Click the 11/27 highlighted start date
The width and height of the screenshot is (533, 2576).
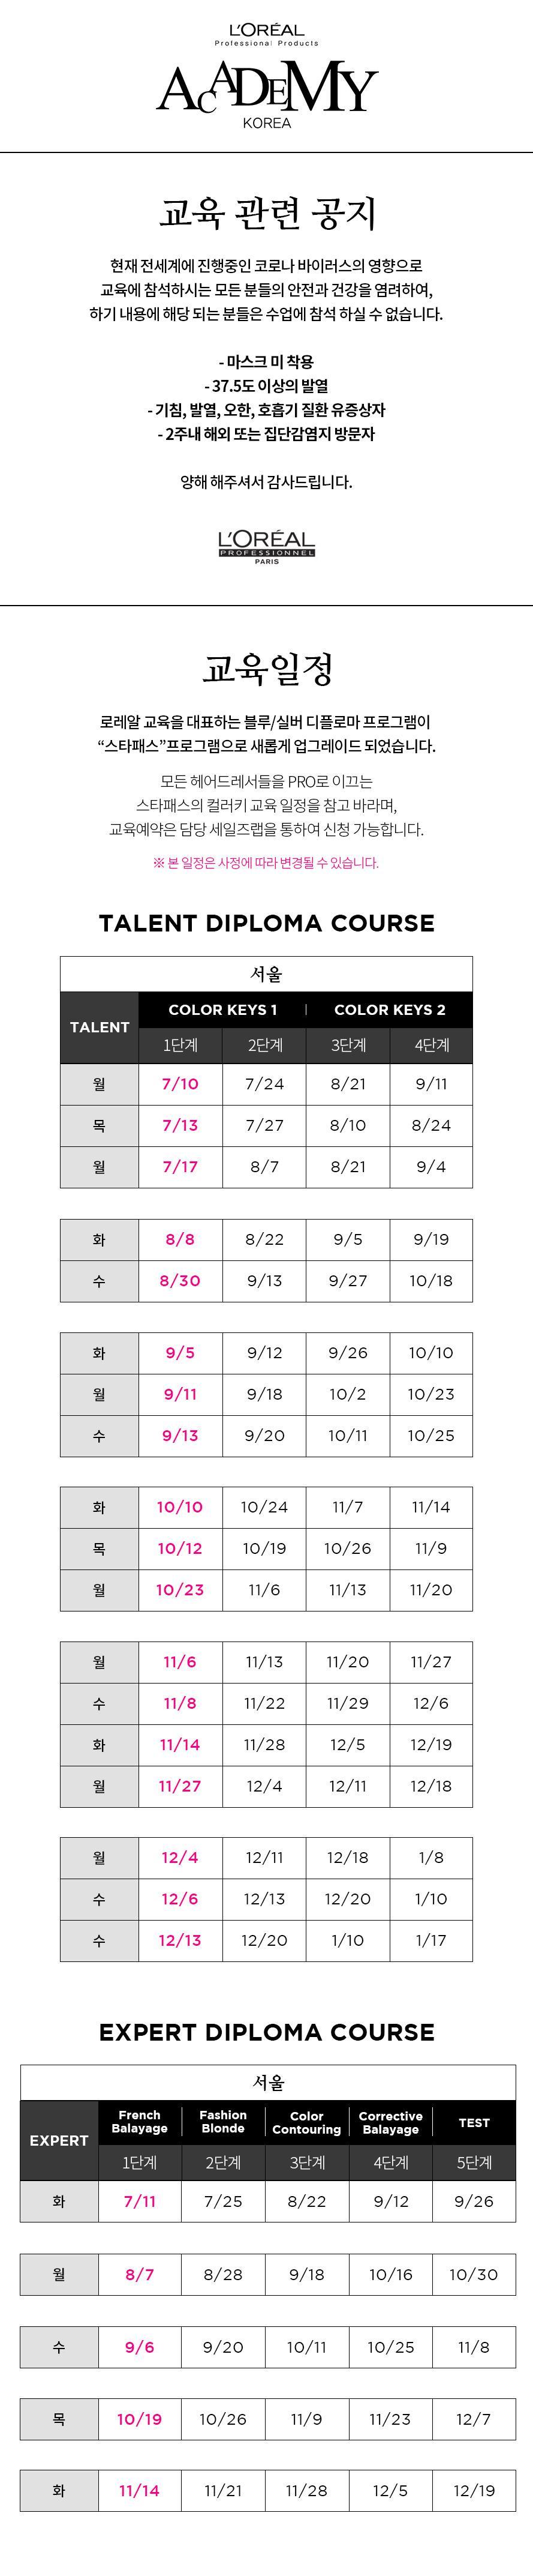180,1786
